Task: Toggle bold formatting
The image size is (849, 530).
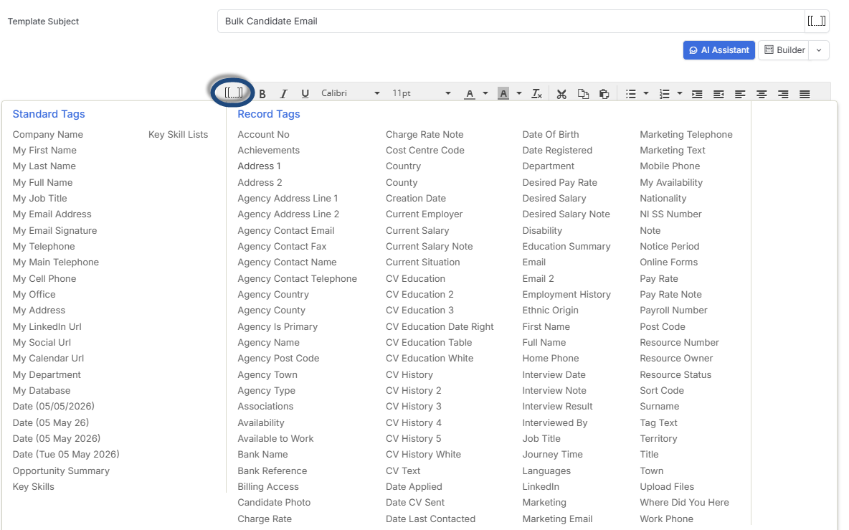Action: click(x=262, y=94)
